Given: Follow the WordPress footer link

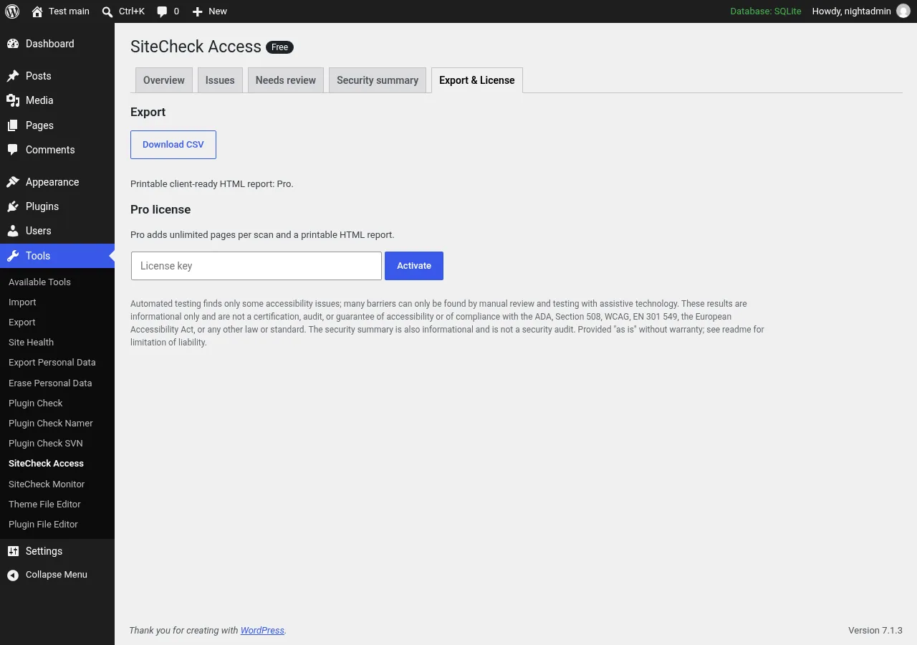Looking at the screenshot, I should [x=262, y=631].
